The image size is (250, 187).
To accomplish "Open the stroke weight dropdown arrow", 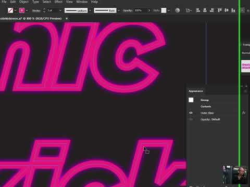I will [60, 10].
